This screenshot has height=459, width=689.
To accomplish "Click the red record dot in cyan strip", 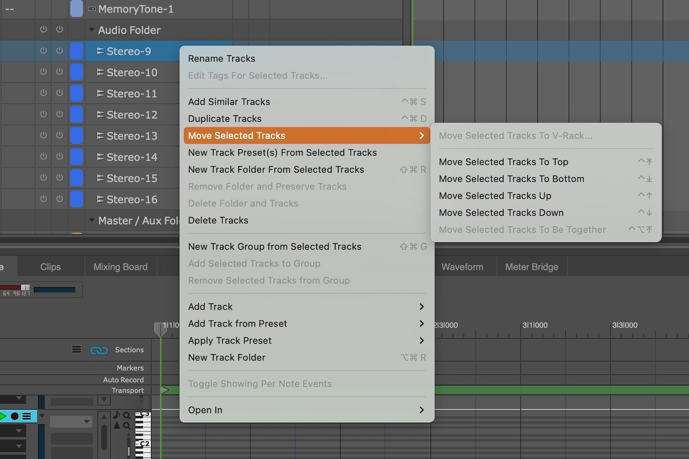I will (x=15, y=416).
